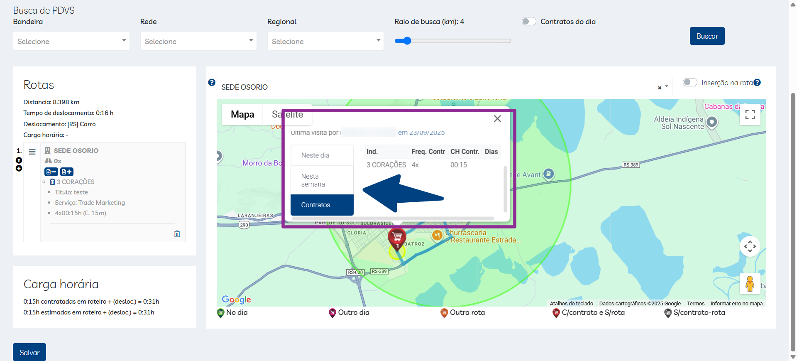Expand the Rede select box
Image resolution: width=797 pixels, height=361 pixels.
198,41
